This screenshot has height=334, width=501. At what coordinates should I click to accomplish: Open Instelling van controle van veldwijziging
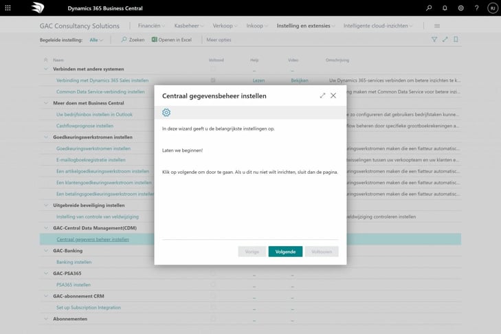click(x=98, y=216)
